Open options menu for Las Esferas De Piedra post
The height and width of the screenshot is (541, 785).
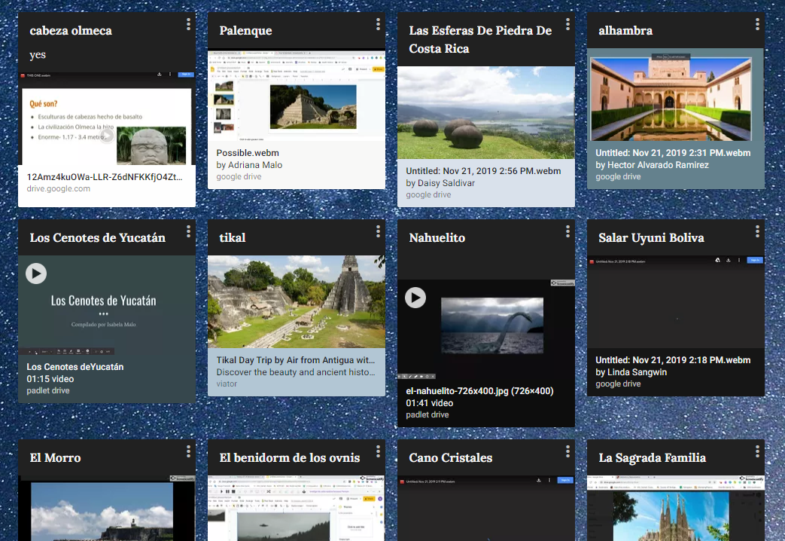click(567, 24)
